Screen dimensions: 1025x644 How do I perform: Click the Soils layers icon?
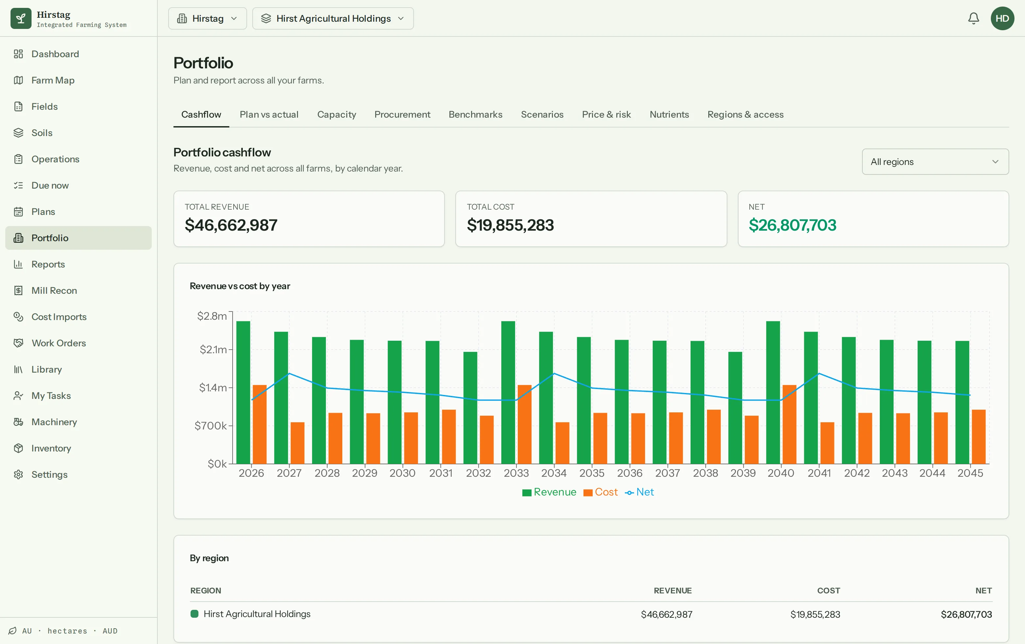coord(18,133)
